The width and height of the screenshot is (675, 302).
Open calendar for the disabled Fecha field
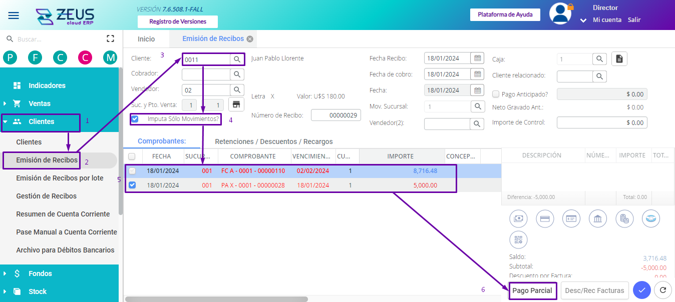tap(478, 90)
